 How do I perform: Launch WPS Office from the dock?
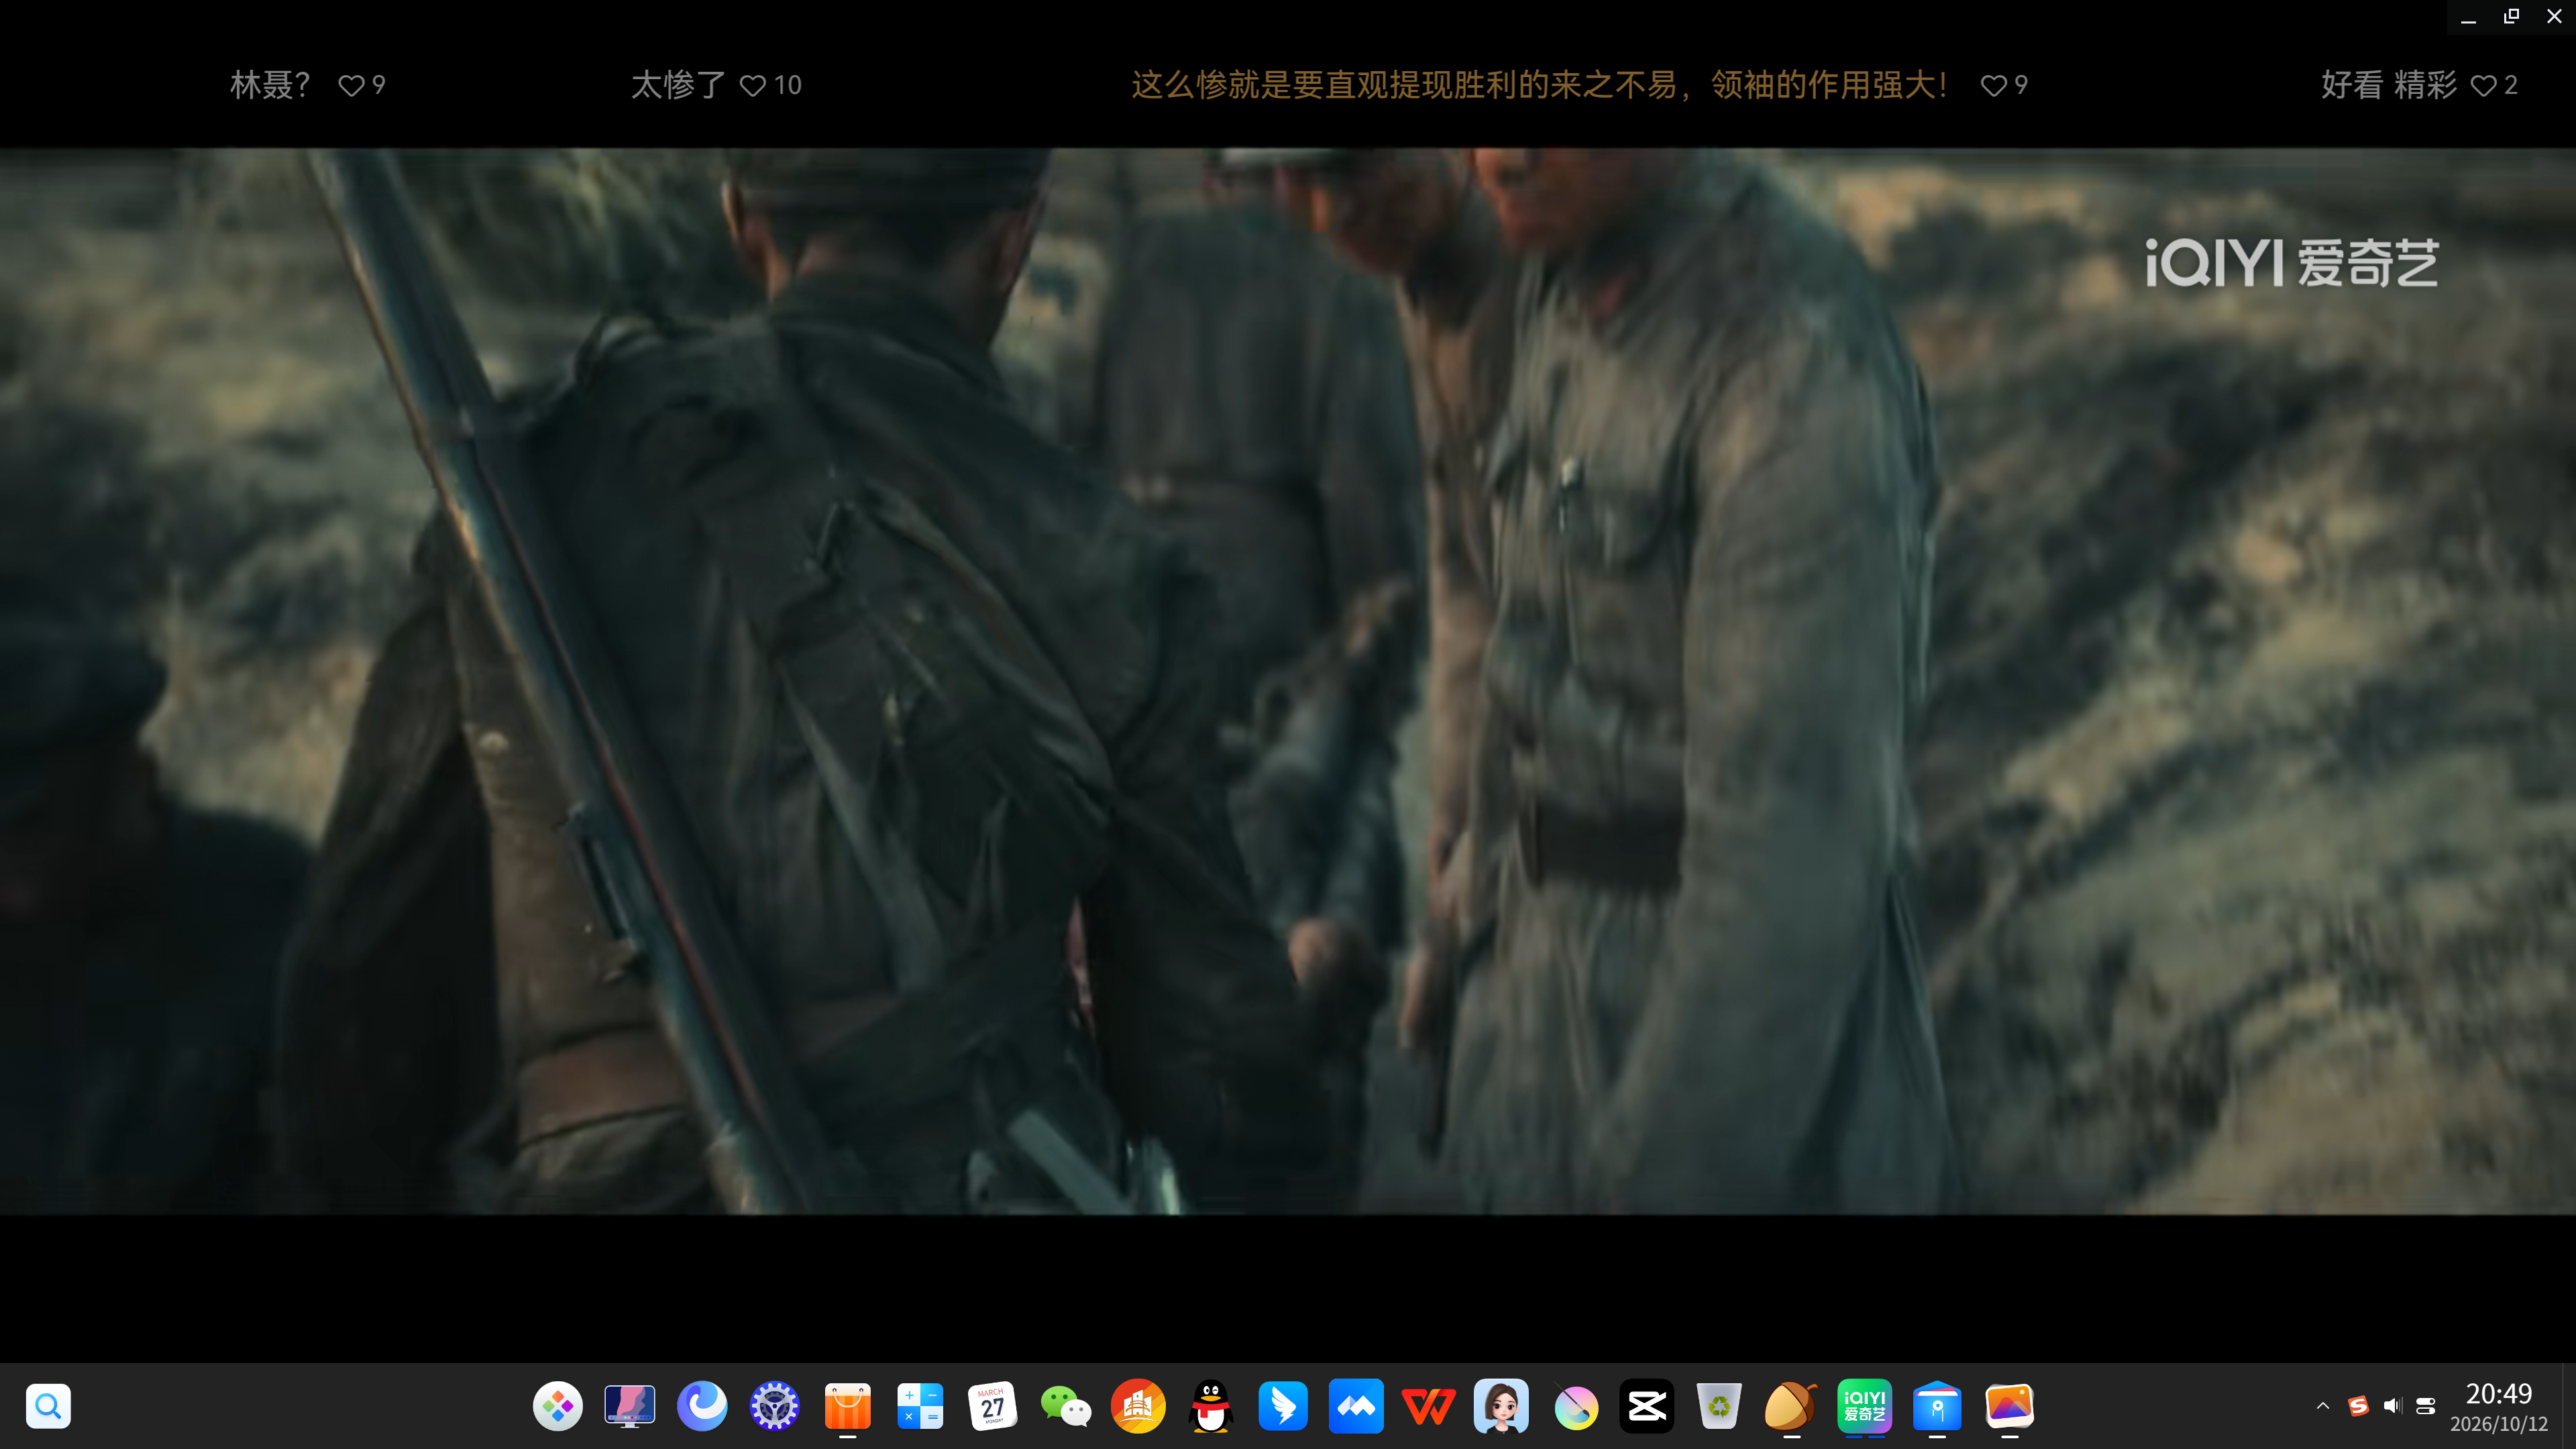1428,1407
